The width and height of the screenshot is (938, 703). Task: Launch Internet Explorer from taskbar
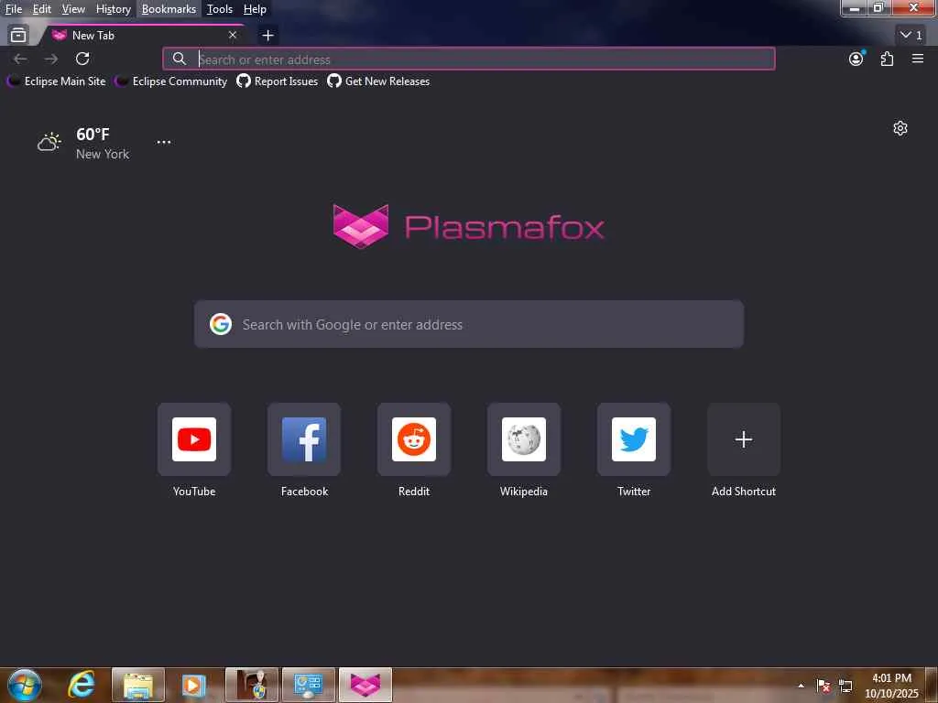click(x=82, y=685)
